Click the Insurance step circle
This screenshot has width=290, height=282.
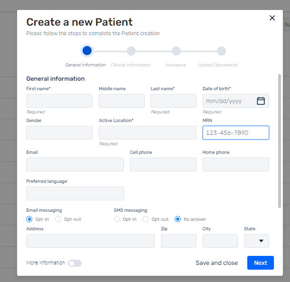click(176, 51)
